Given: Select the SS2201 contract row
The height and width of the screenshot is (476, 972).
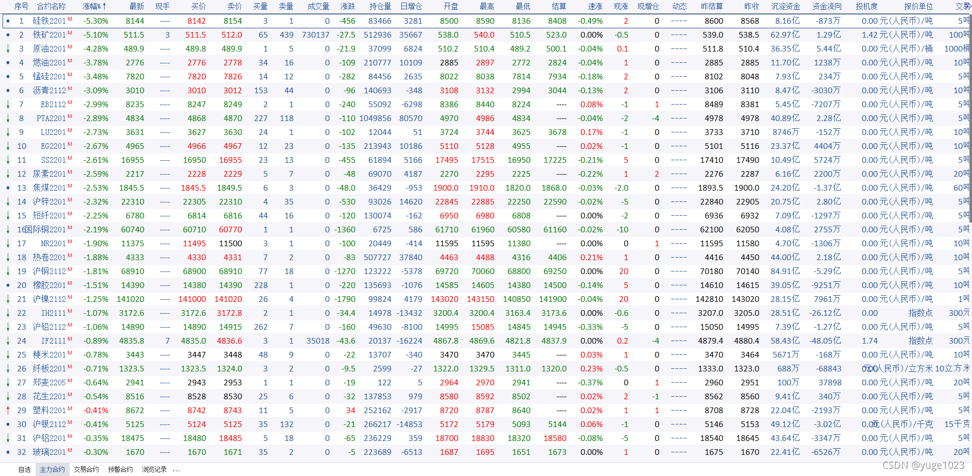Looking at the screenshot, I should point(486,160).
